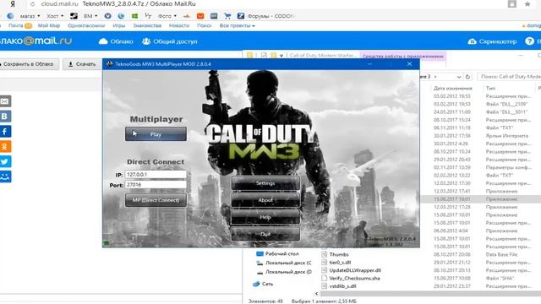The width and height of the screenshot is (541, 304).
Task: Reload the cloud.mail.ru page
Action: (32, 4)
